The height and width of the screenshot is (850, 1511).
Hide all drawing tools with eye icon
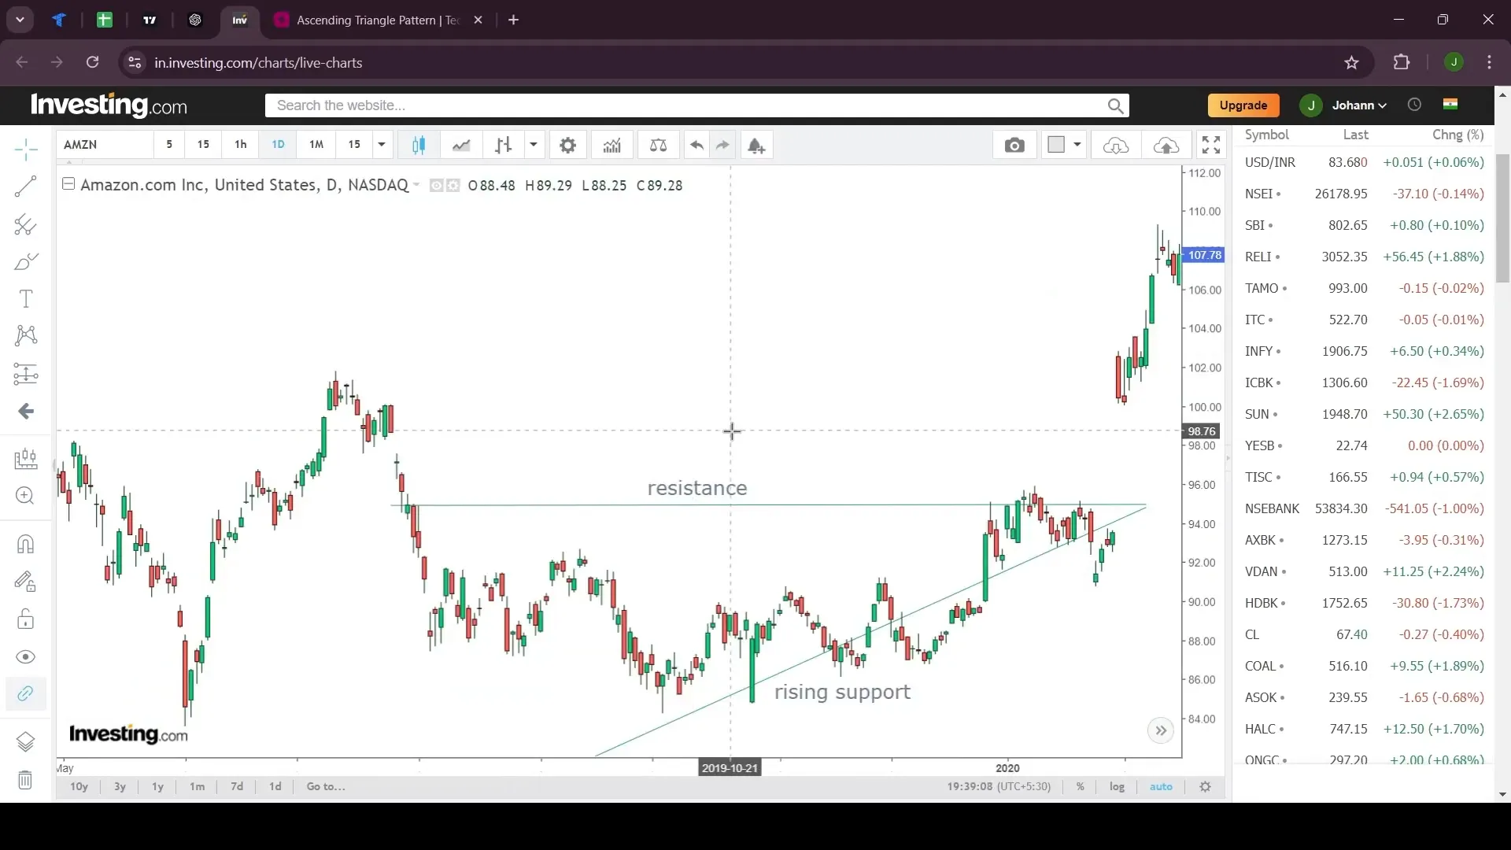25,657
